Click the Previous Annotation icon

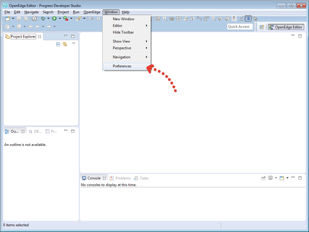tap(19, 27)
